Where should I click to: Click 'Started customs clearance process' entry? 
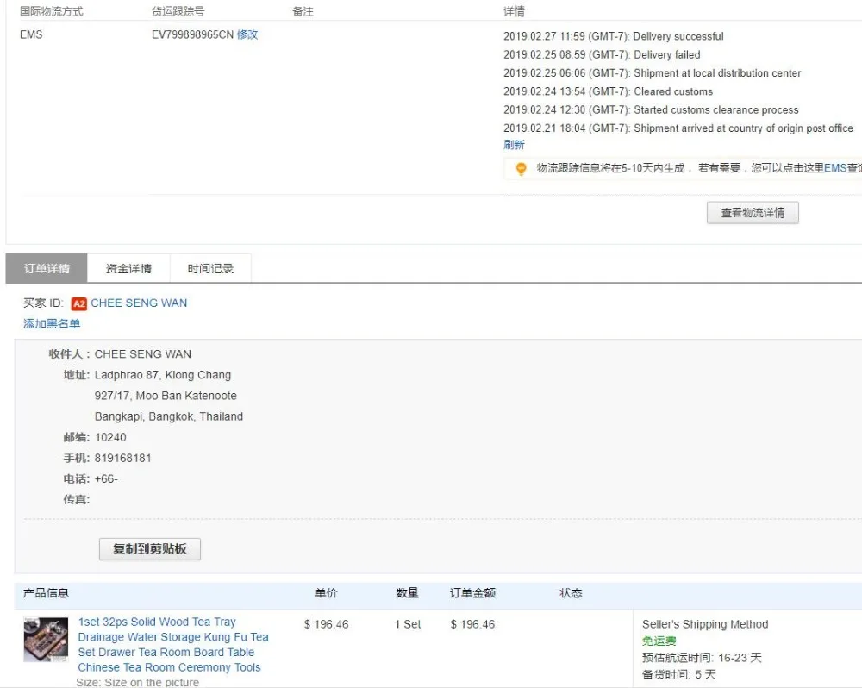pyautogui.click(x=651, y=110)
